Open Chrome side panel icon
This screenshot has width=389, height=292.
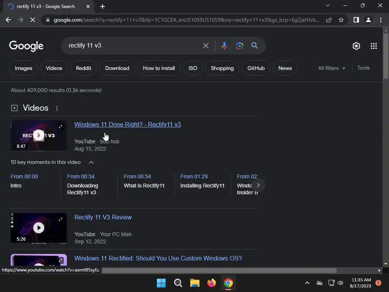pos(356,20)
